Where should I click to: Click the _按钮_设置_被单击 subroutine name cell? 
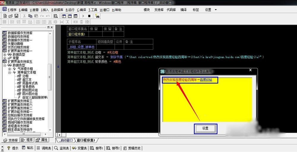coord(82,47)
